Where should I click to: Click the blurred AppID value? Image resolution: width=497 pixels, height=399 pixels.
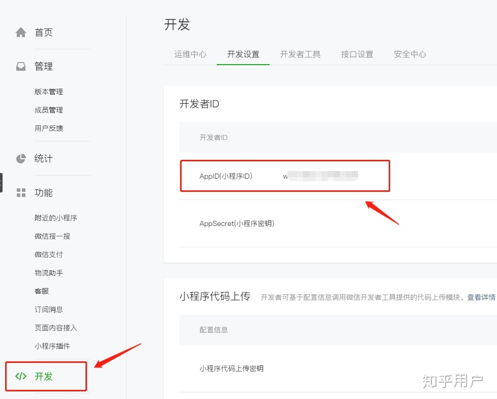(321, 176)
